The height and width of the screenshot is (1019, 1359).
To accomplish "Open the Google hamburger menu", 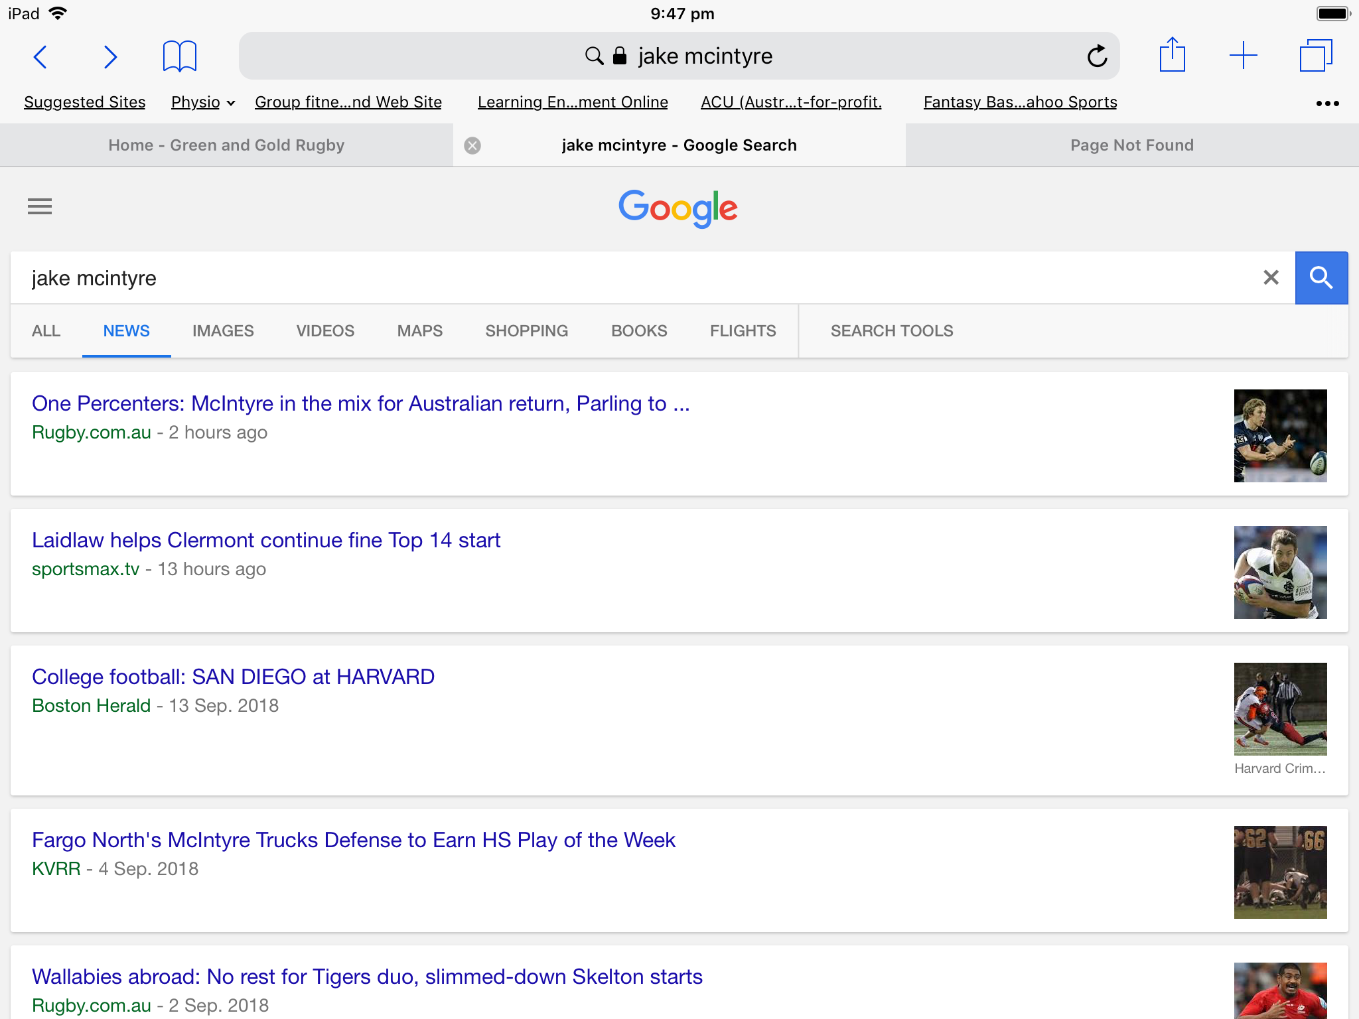I will point(40,206).
